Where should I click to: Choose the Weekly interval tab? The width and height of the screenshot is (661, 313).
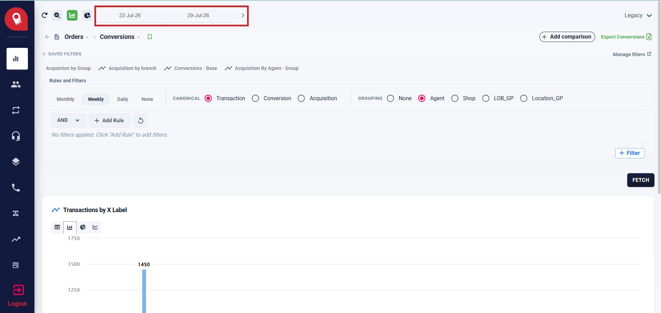tap(96, 99)
